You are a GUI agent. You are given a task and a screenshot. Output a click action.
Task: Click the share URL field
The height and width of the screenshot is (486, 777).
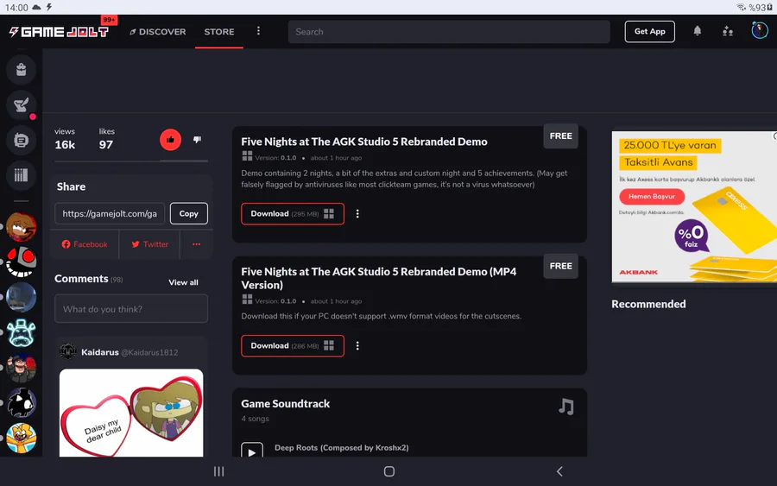click(110, 213)
